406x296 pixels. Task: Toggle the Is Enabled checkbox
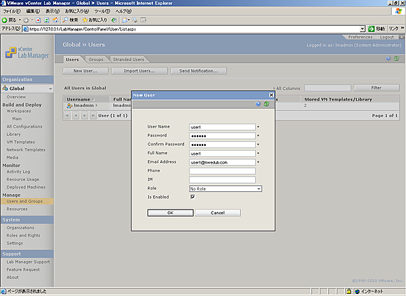(x=192, y=197)
